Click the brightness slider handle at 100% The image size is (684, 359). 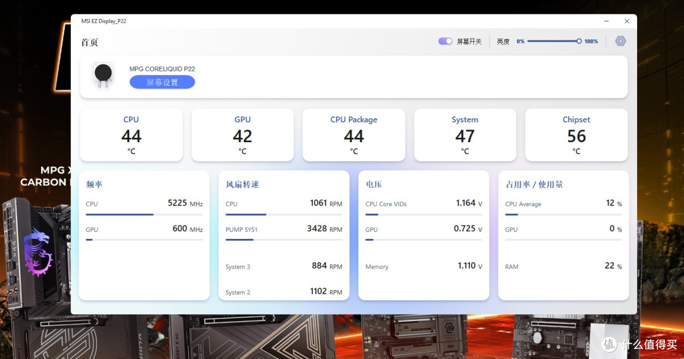coord(579,41)
